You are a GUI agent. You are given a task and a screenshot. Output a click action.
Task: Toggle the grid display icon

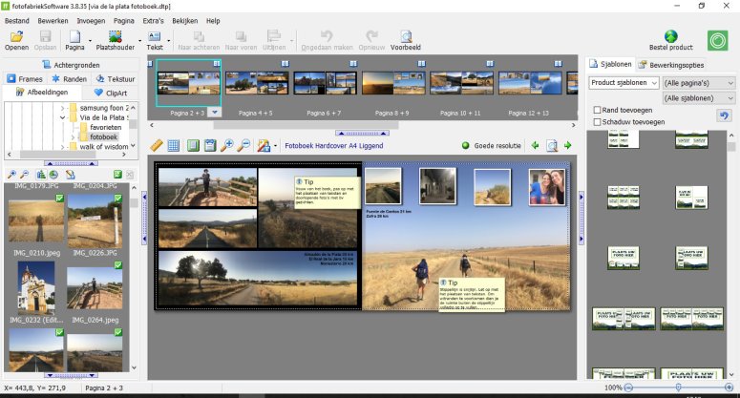coord(173,146)
